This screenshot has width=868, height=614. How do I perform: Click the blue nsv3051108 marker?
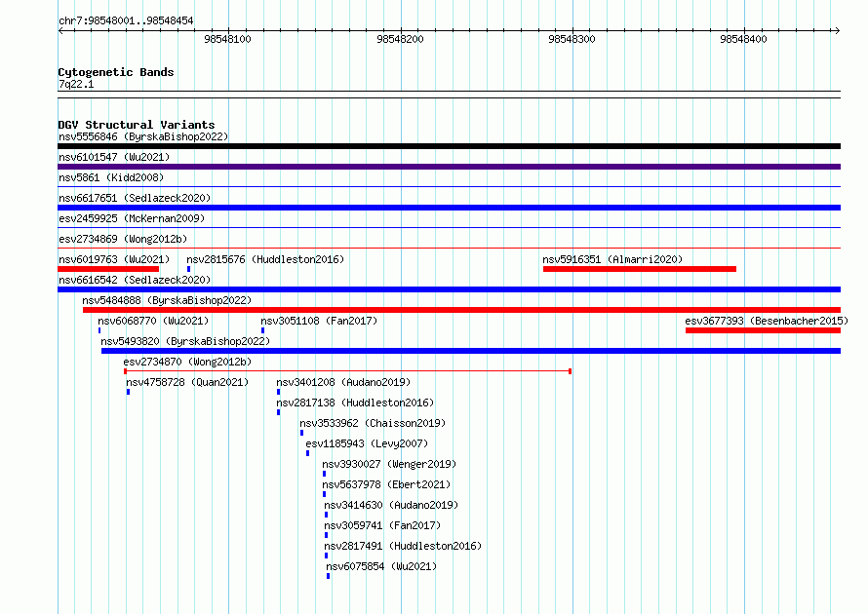coord(263,330)
